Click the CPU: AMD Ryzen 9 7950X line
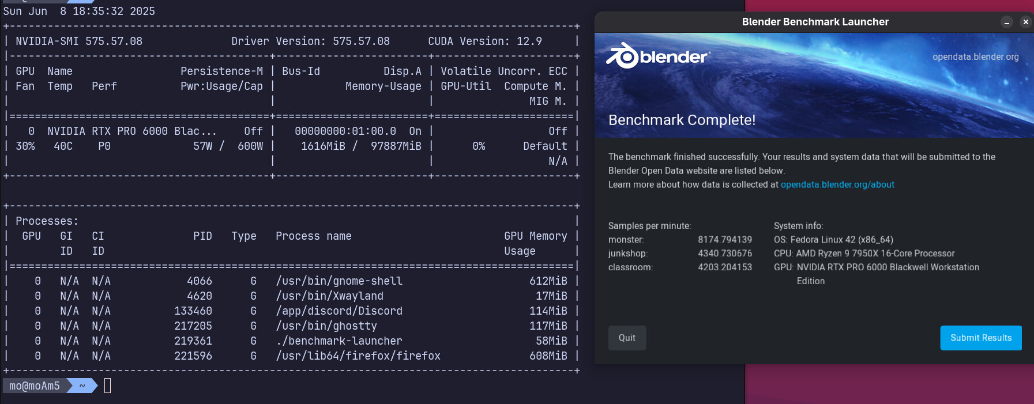Viewport: 1034px width, 404px height. [864, 254]
